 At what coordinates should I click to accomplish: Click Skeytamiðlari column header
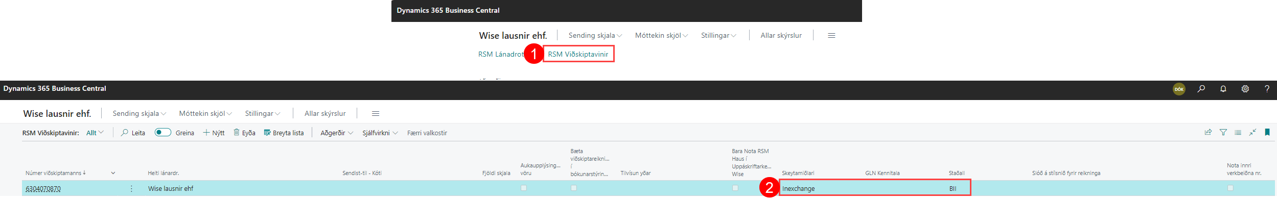798,173
